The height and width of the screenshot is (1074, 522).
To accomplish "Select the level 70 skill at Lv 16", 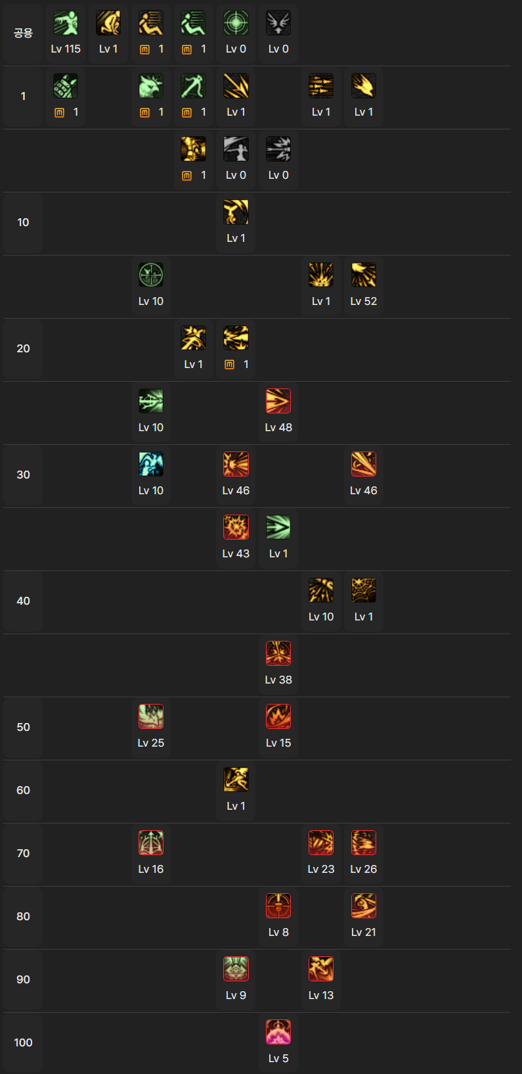I will click(x=151, y=843).
